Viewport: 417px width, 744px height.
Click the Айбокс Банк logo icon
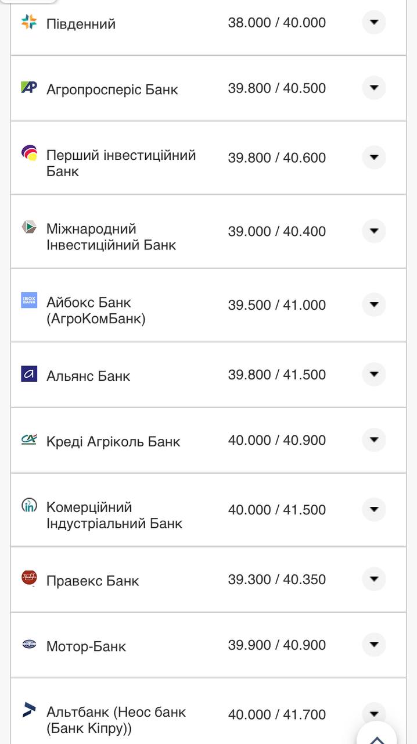click(x=29, y=300)
